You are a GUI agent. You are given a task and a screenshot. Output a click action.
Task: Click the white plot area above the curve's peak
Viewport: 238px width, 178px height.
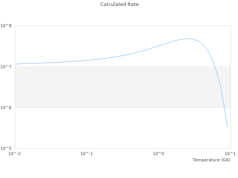tap(190, 32)
